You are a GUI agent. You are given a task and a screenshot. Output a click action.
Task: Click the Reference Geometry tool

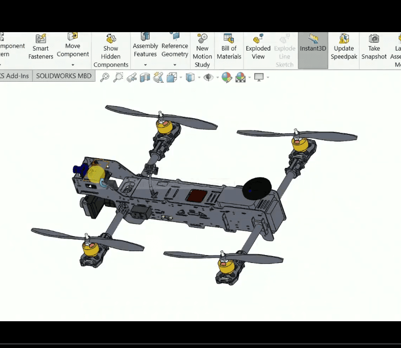(x=174, y=45)
